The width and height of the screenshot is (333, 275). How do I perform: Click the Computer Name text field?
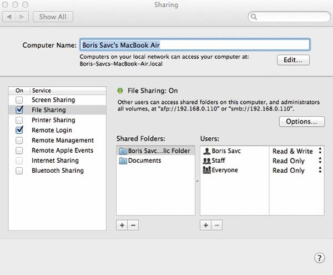(x=194, y=45)
